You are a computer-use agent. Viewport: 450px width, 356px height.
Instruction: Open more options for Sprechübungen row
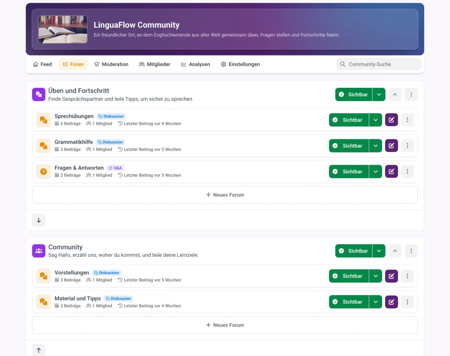(x=407, y=120)
